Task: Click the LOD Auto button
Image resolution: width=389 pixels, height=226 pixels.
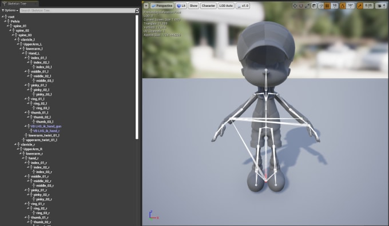Action: tap(226, 6)
